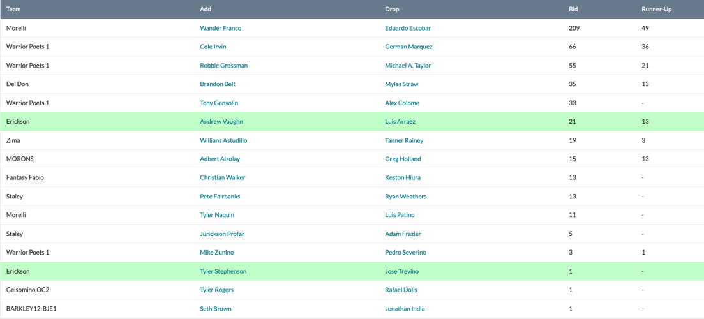Viewport: 704px width, 319px height.
Task: Click the Team column header
Action: [x=13, y=9]
